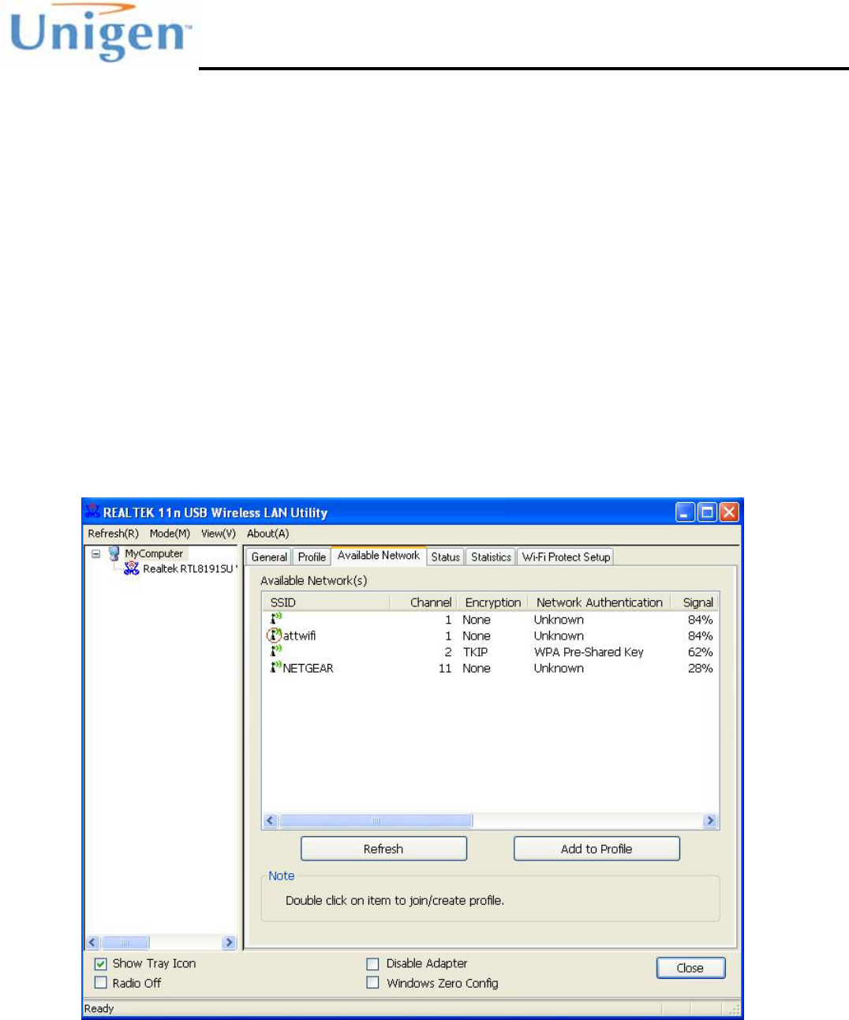This screenshot has height=1020, width=849.
Task: Click the Realtek title bar app icon
Action: click(93, 512)
